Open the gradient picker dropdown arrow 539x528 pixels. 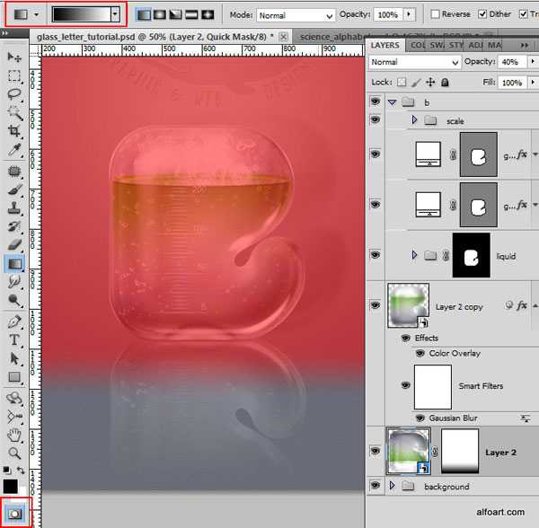[x=115, y=14]
